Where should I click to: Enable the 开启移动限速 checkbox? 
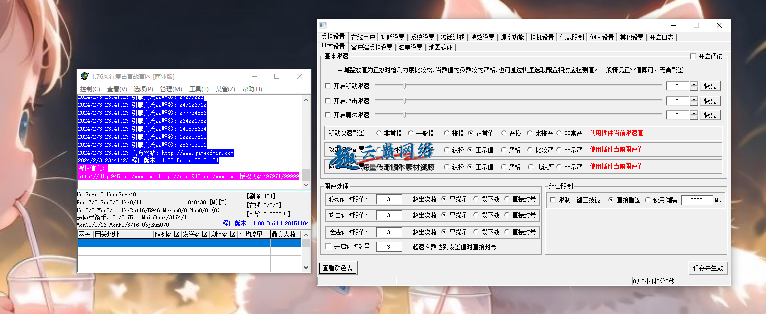[x=328, y=86]
